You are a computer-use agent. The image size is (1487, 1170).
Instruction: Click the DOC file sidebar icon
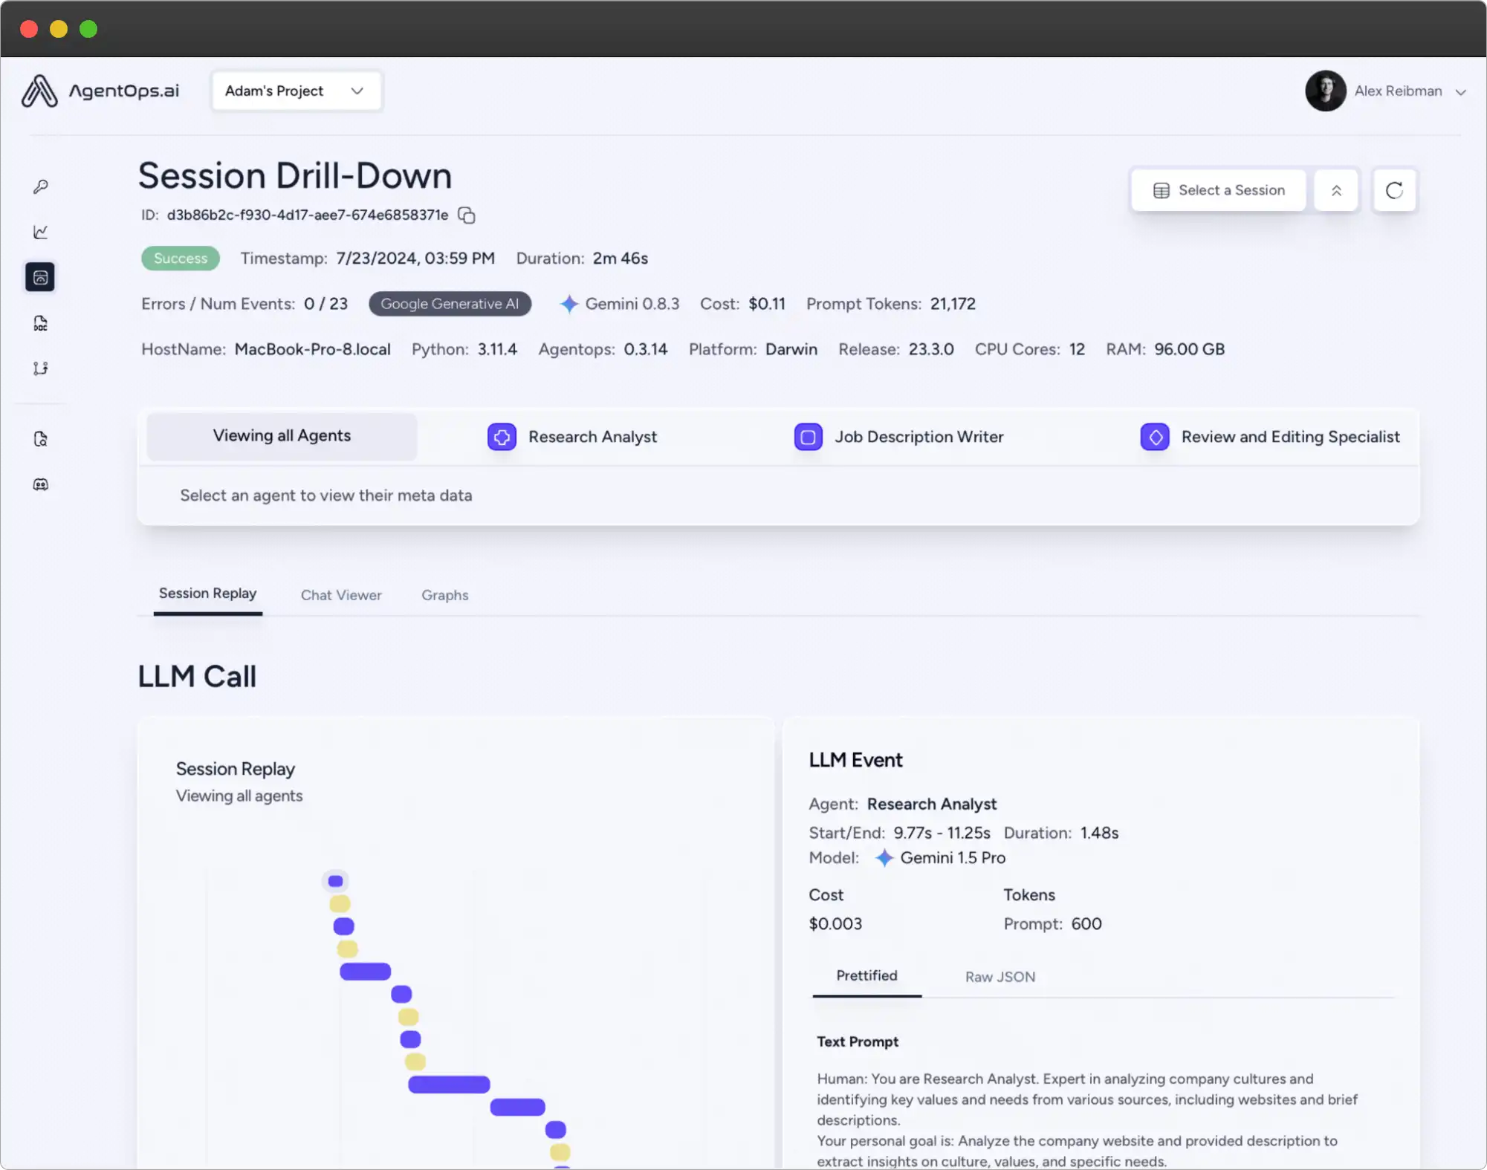pyautogui.click(x=41, y=323)
